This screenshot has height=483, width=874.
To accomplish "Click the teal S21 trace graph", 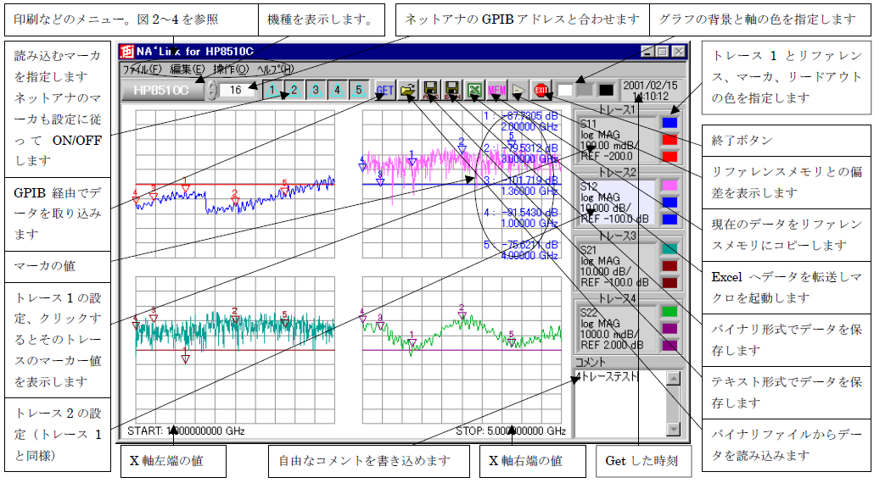I will 235,350.
